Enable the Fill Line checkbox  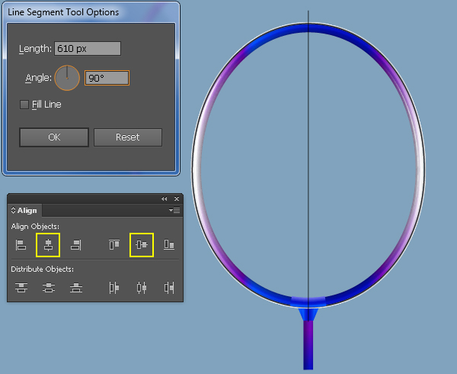click(24, 105)
